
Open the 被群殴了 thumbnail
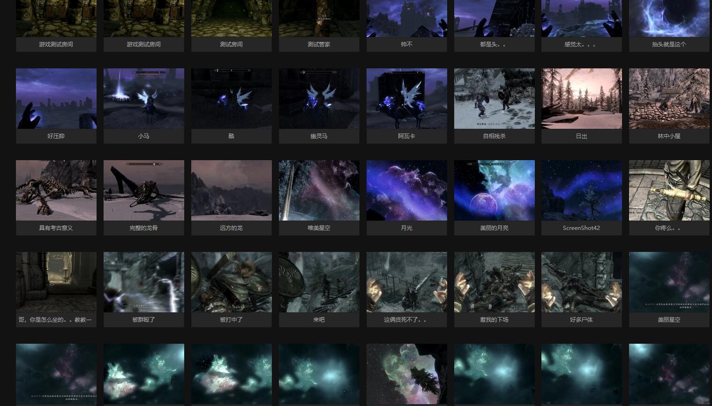144,282
